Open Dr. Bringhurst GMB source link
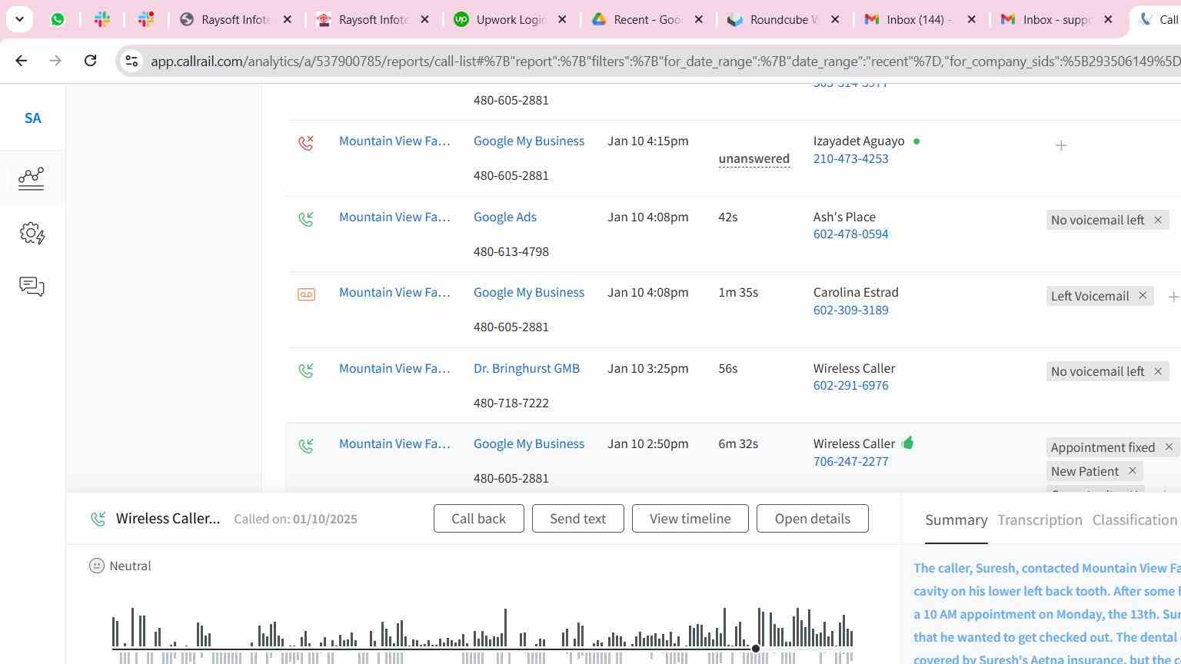The height and width of the screenshot is (664, 1181). click(527, 368)
